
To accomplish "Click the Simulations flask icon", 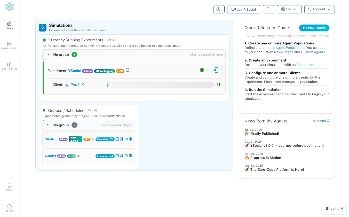I will (43, 28).
